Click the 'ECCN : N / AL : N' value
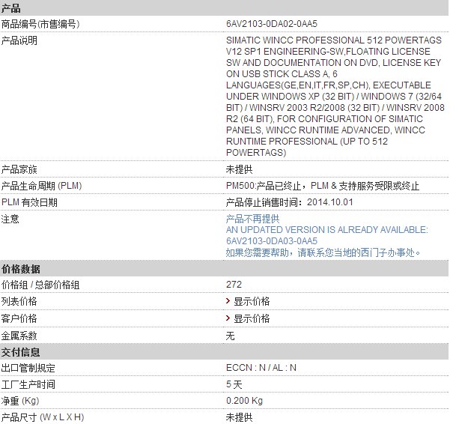The height and width of the screenshot is (424, 459). coord(261,368)
